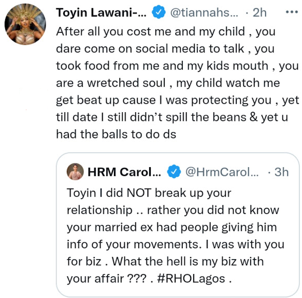The image size is (302, 298).
Task: Click the #RHOLagos hashtag
Action: tap(191, 278)
